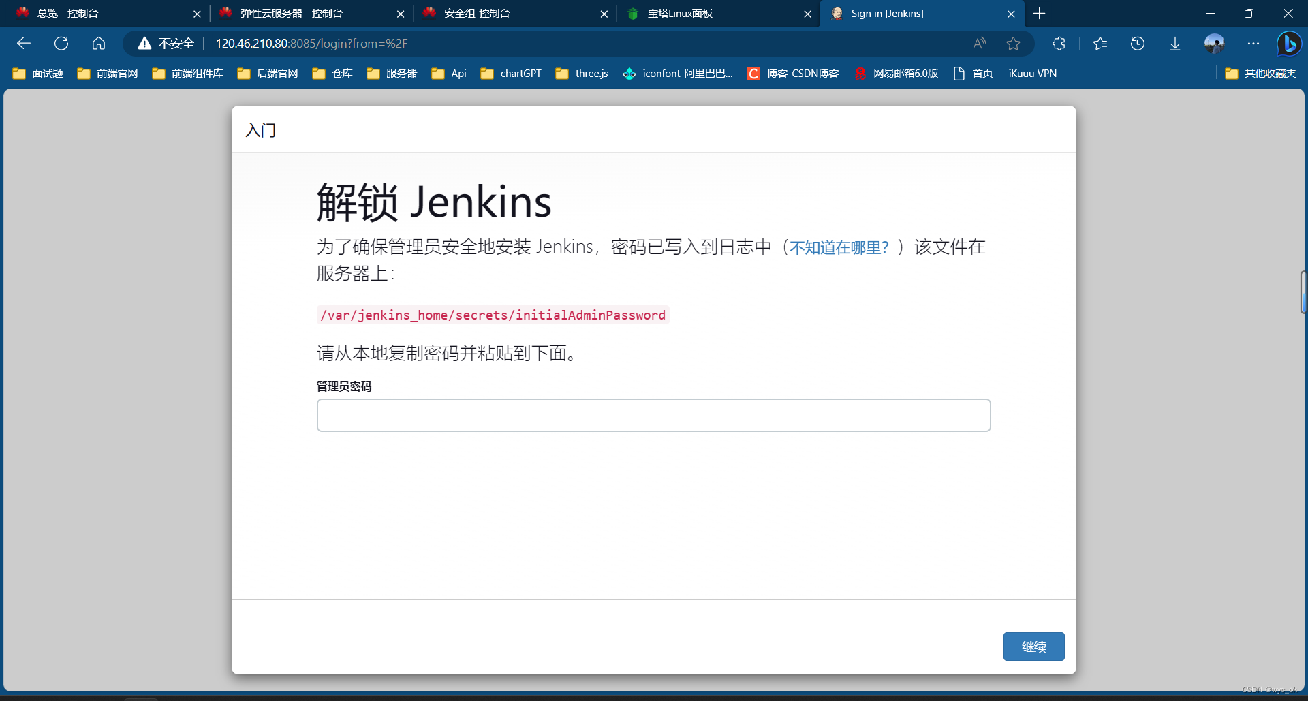Image resolution: width=1308 pixels, height=701 pixels.
Task: Open the Bing sidebar icon
Action: [x=1289, y=44]
